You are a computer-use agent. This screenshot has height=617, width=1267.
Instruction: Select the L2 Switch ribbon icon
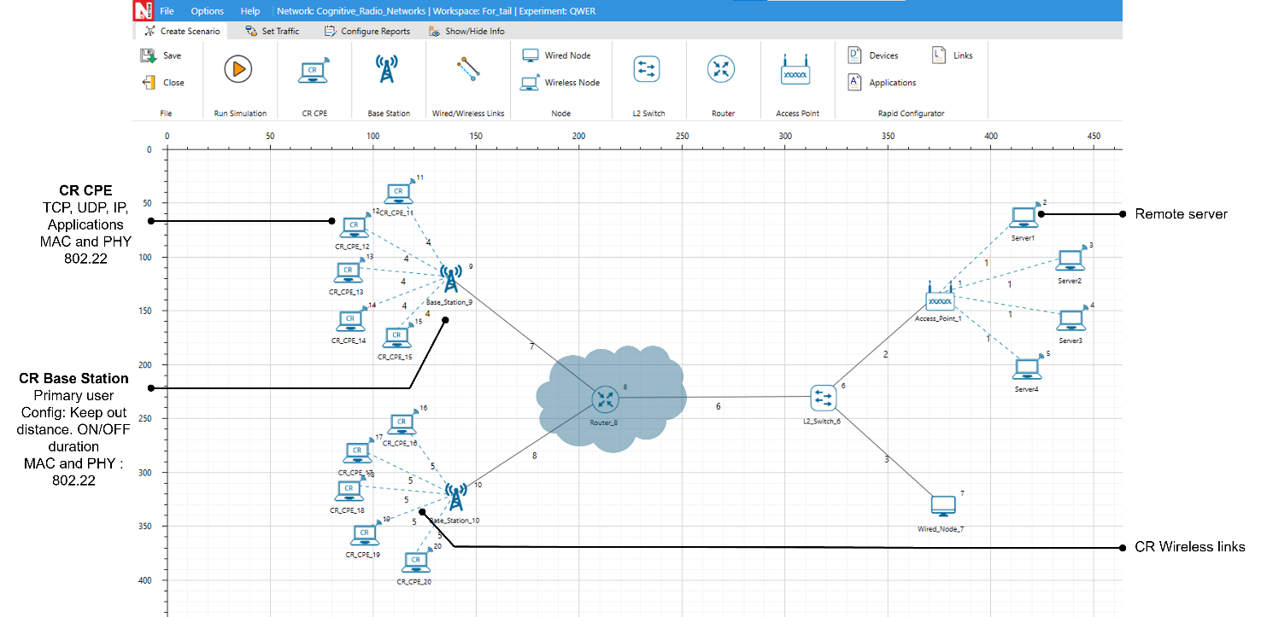click(647, 69)
